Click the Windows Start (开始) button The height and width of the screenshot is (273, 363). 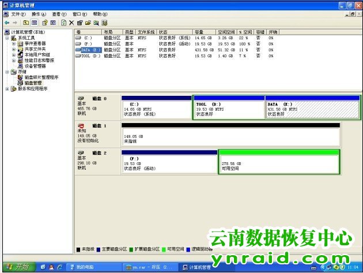(16, 267)
